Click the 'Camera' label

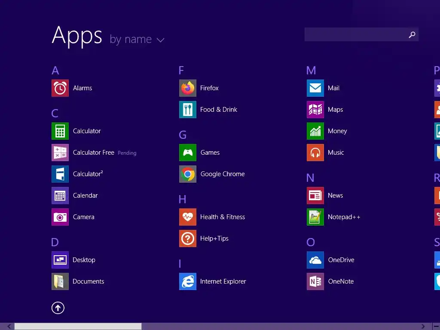click(x=84, y=217)
